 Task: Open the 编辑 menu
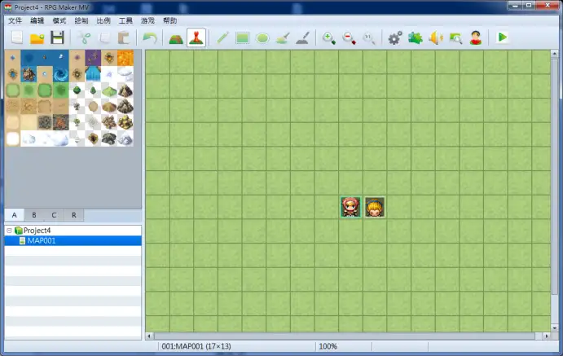click(x=37, y=21)
